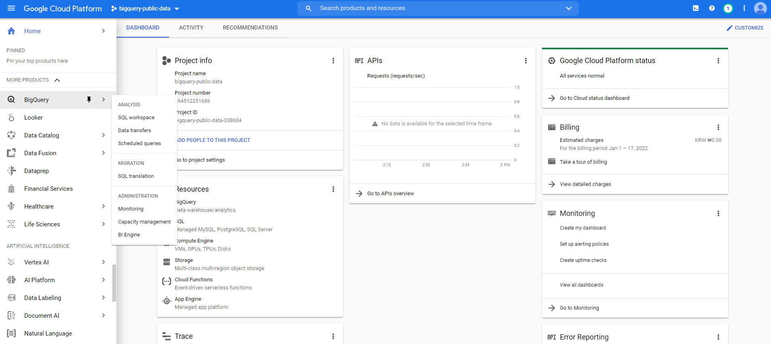This screenshot has width=771, height=344.
Task: Switch to the DASHBOARD tab
Action: (143, 28)
